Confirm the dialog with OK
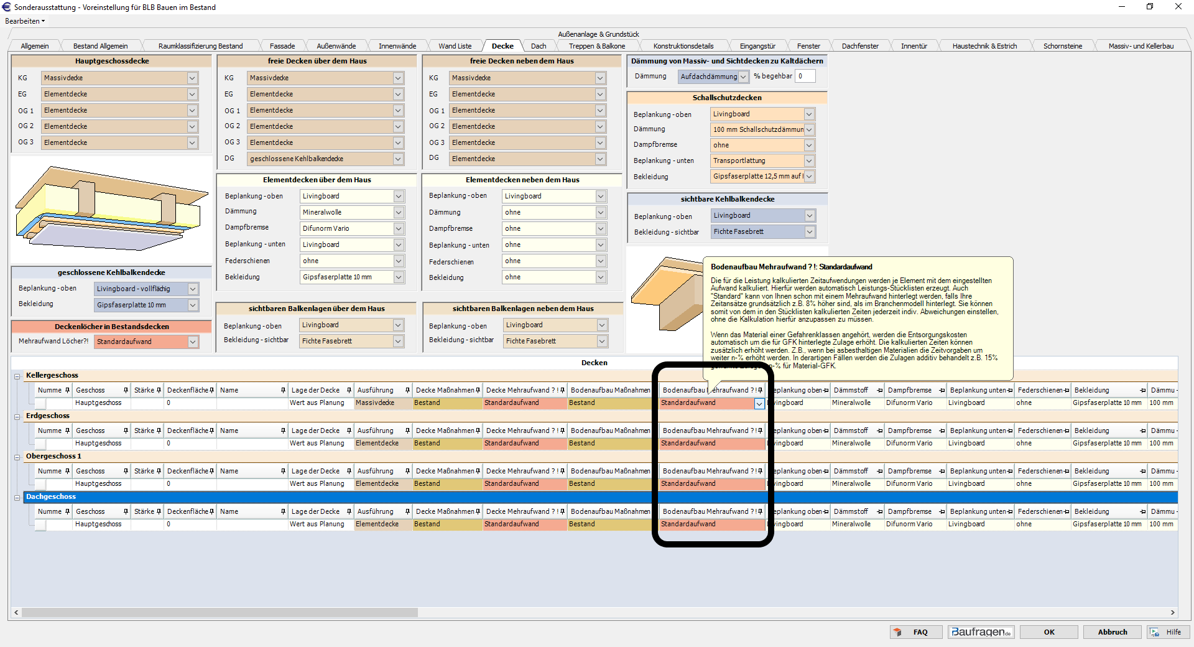This screenshot has height=647, width=1194. pos(1049,632)
